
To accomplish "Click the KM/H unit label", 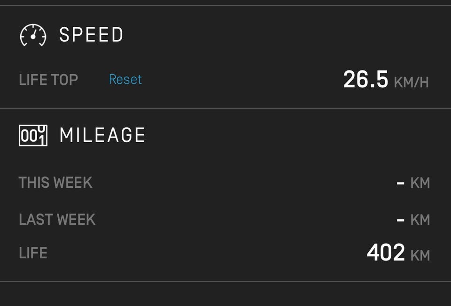I will tap(412, 83).
